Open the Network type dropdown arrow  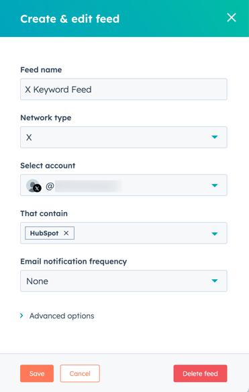(215, 137)
